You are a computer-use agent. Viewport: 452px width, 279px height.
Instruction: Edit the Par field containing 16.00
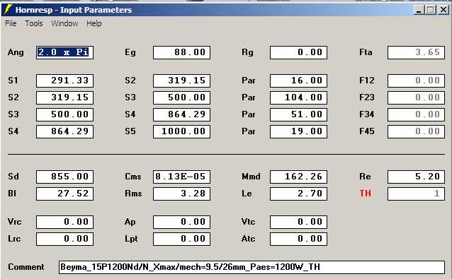tap(298, 81)
